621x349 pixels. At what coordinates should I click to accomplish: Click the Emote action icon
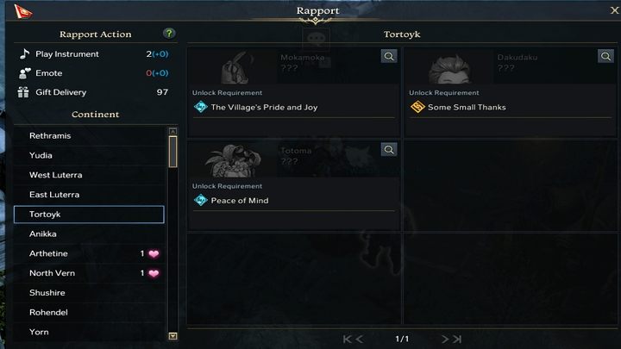tap(24, 73)
